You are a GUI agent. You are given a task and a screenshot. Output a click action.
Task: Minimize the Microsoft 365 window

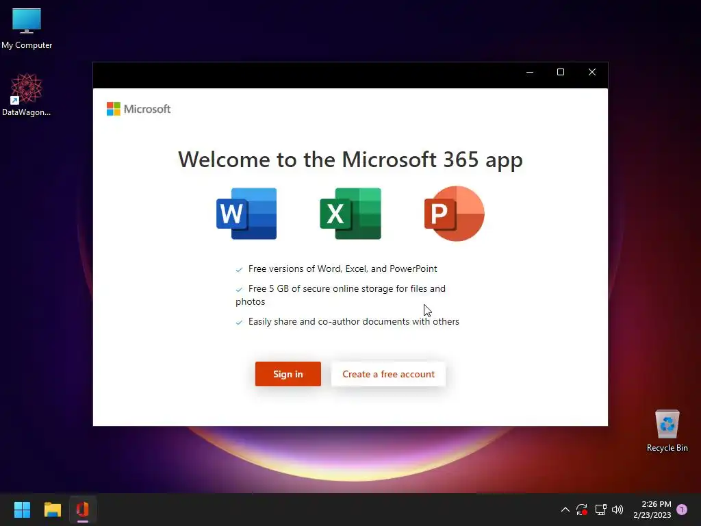(x=530, y=72)
